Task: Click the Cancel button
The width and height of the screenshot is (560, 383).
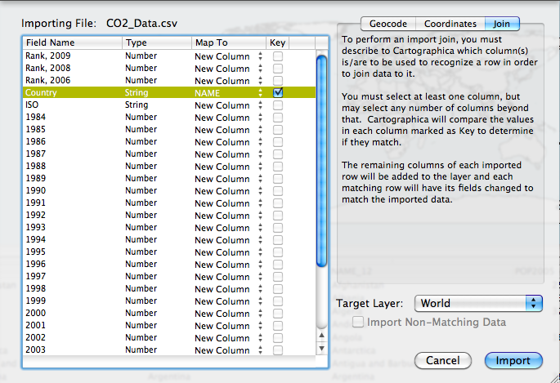Action: [442, 360]
